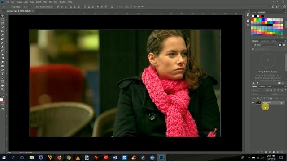This screenshot has width=287, height=161.
Task: Launch Firefox from the taskbar
Action: pyautogui.click(x=59, y=157)
